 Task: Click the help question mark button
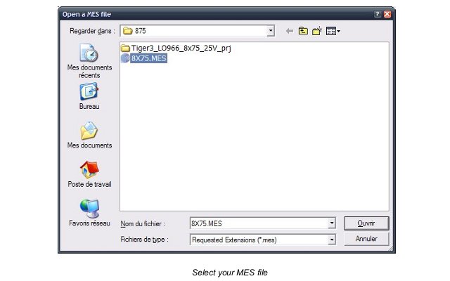point(378,14)
